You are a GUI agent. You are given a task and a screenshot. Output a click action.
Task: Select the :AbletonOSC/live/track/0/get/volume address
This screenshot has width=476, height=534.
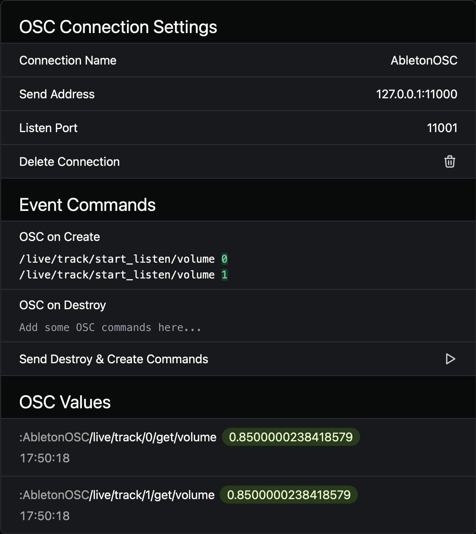[x=118, y=437]
